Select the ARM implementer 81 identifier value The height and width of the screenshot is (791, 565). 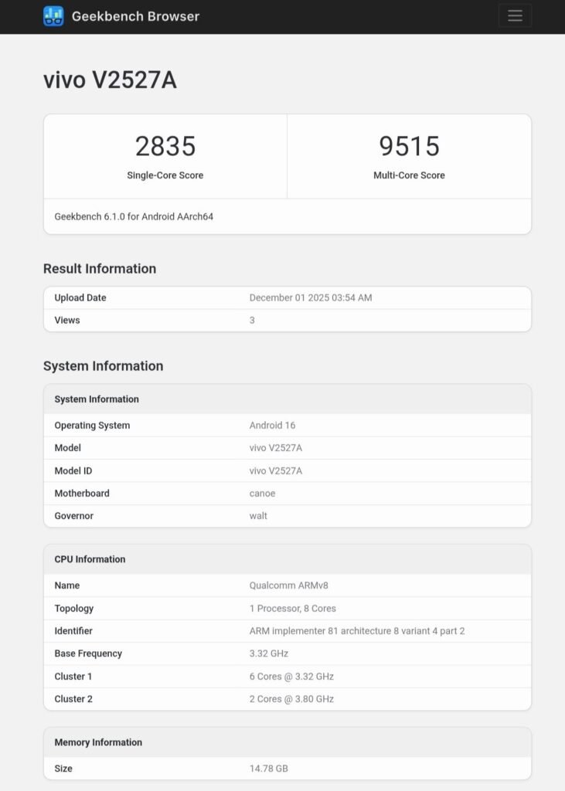[357, 630]
